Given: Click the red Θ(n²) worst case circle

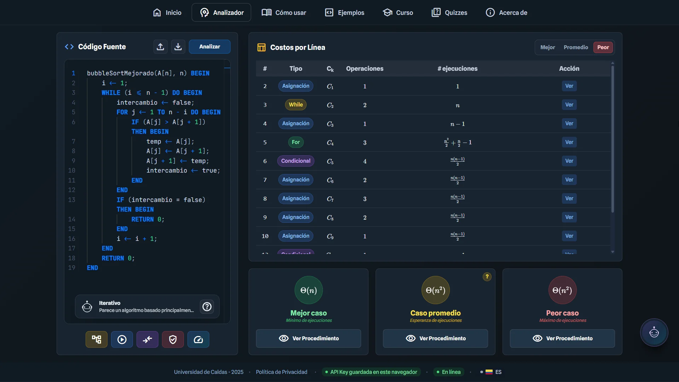Looking at the screenshot, I should [562, 290].
